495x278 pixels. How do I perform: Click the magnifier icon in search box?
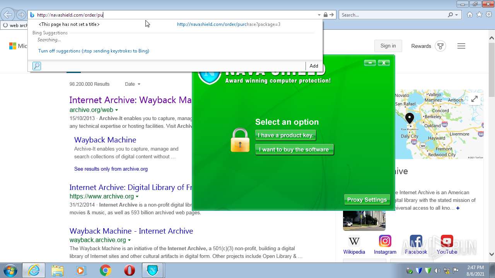pos(450,15)
